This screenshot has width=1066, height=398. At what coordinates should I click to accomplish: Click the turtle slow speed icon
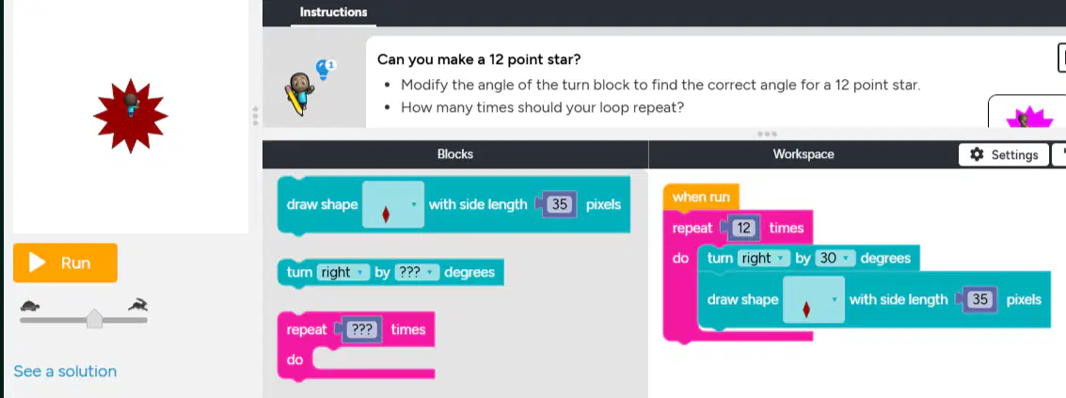click(30, 306)
